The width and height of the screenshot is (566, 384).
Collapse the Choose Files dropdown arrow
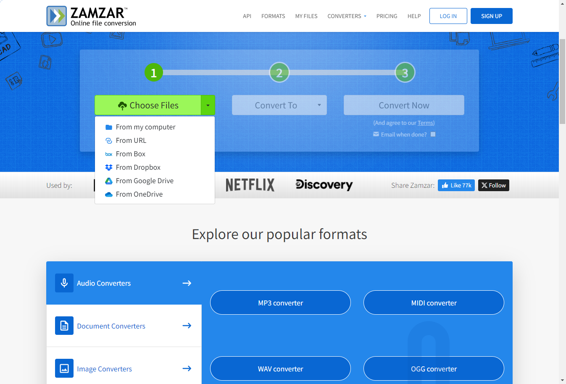pos(208,105)
